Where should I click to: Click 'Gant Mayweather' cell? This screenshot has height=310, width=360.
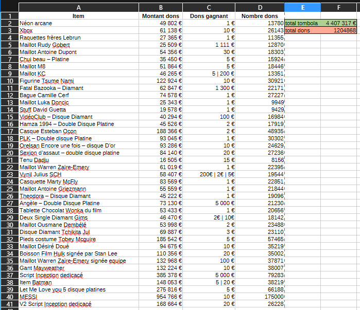coord(78,268)
